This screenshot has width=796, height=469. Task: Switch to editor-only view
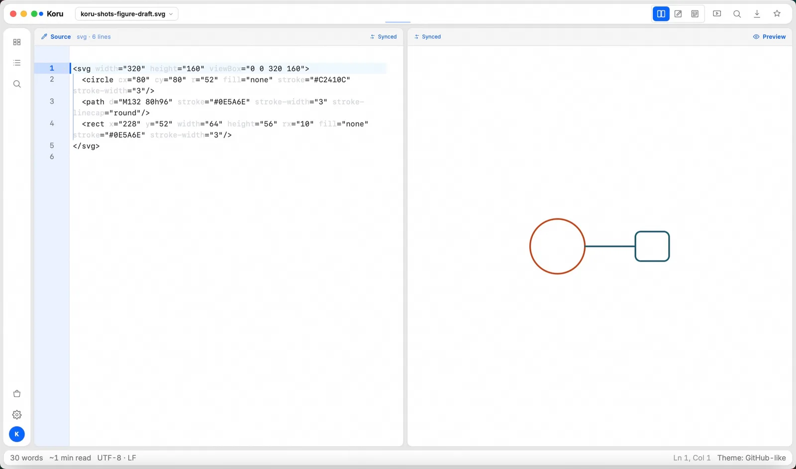click(678, 14)
